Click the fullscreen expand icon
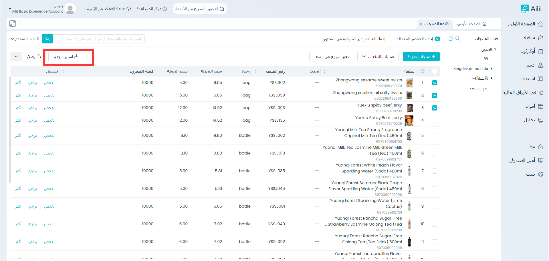 pyautogui.click(x=13, y=24)
